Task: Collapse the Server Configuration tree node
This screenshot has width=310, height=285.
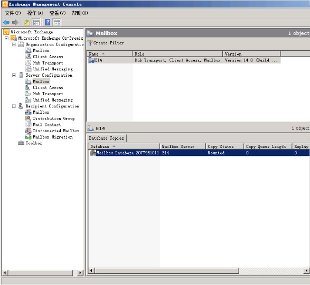Action: coord(14,75)
